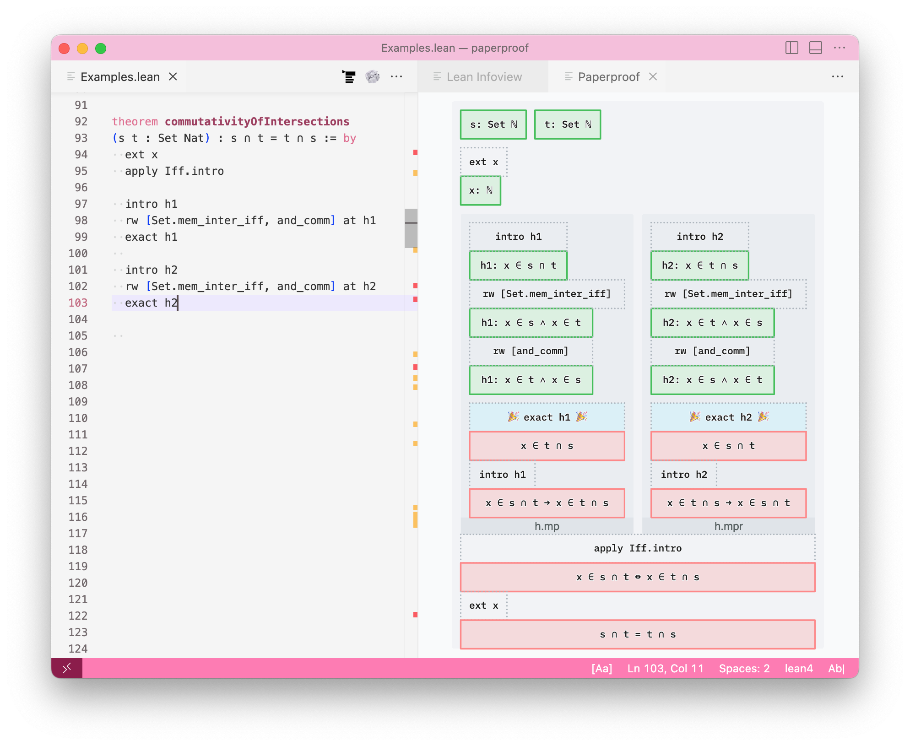
Task: Click 'rw [and_comm]' tactic in h.mpr branch
Action: pos(713,351)
